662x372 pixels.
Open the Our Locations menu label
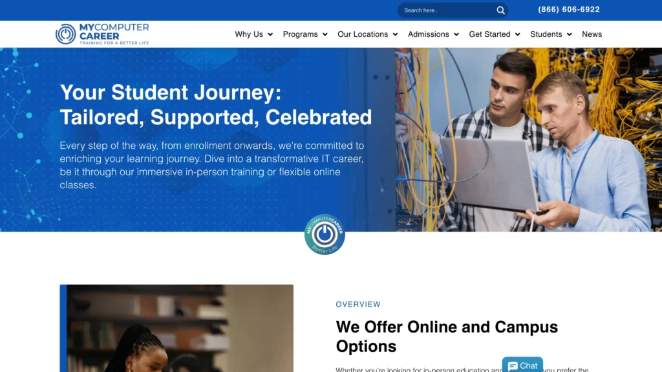[x=363, y=34]
